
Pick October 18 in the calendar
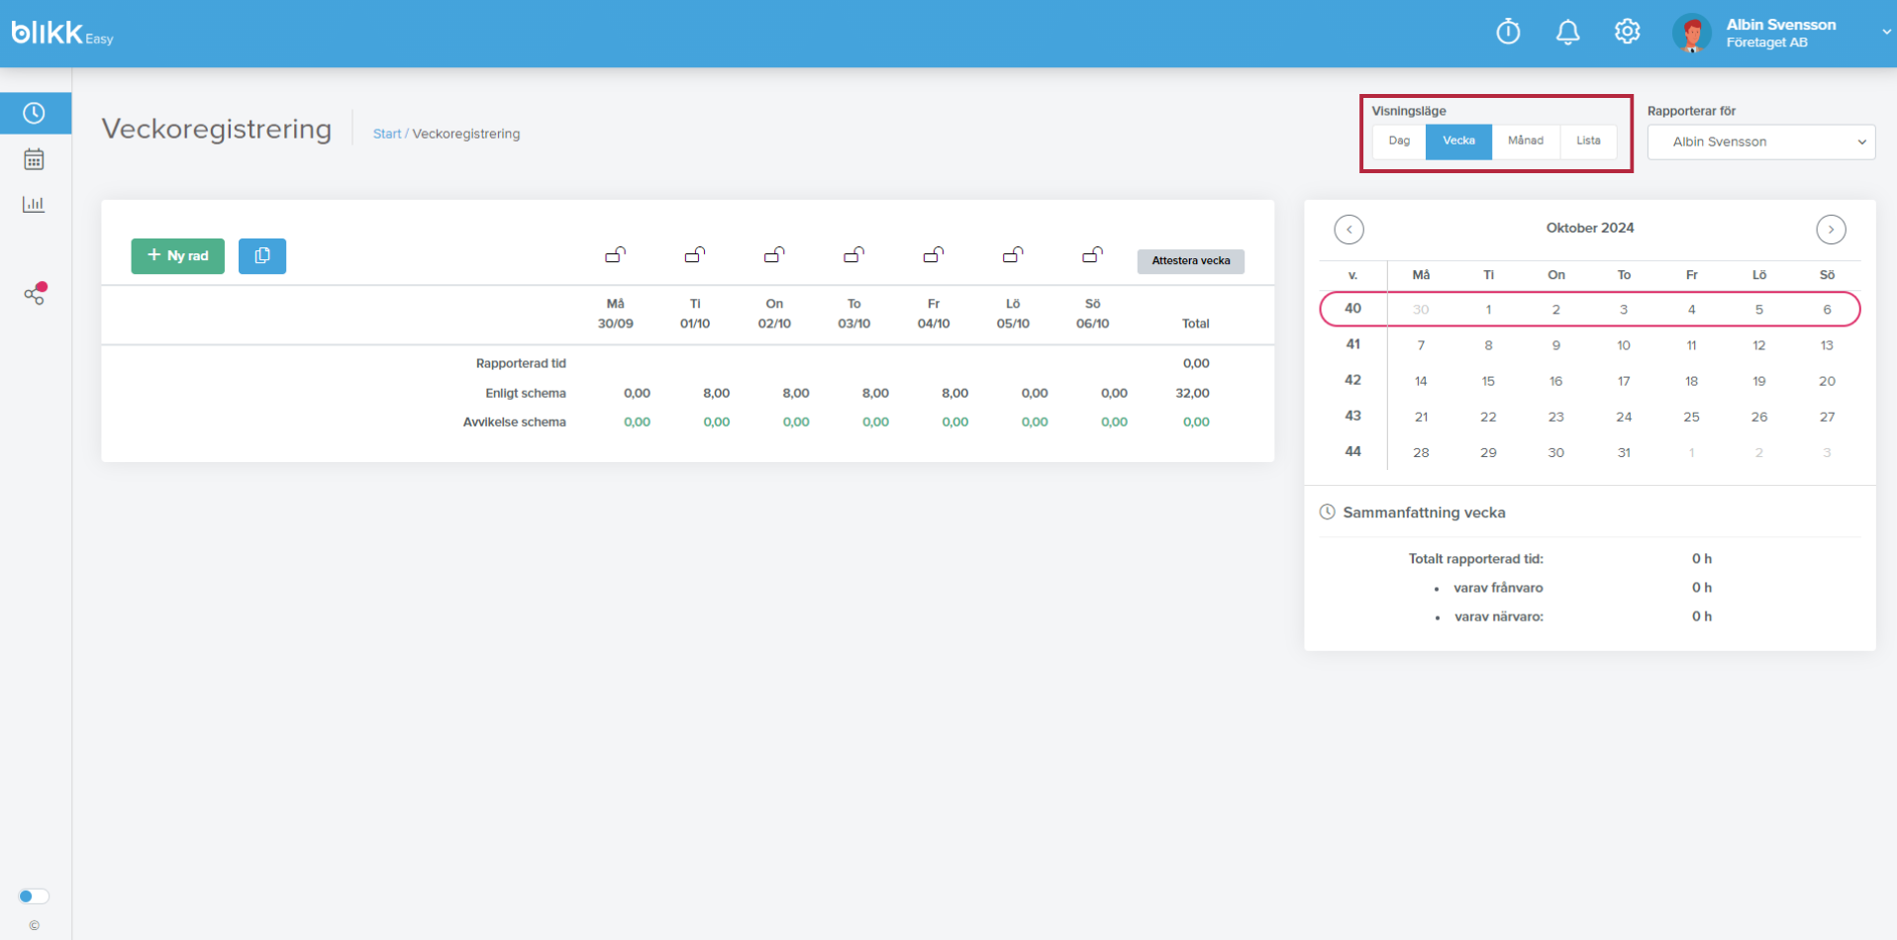click(x=1691, y=381)
